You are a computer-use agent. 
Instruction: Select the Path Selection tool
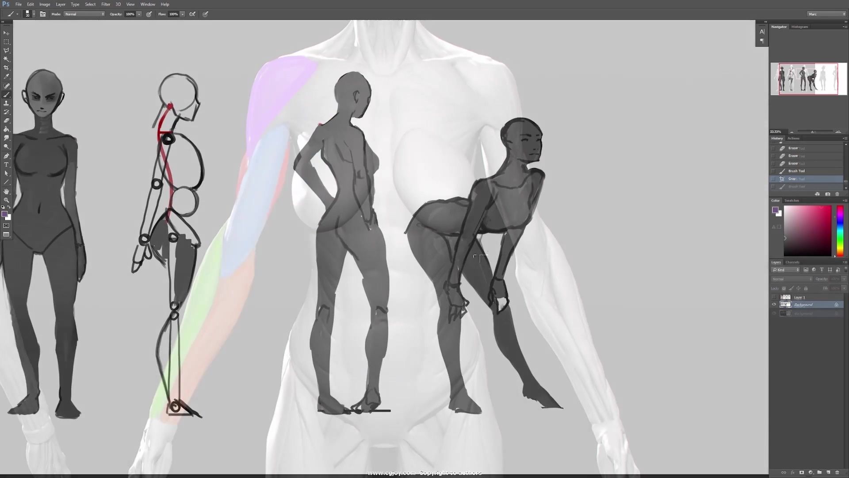coord(6,173)
